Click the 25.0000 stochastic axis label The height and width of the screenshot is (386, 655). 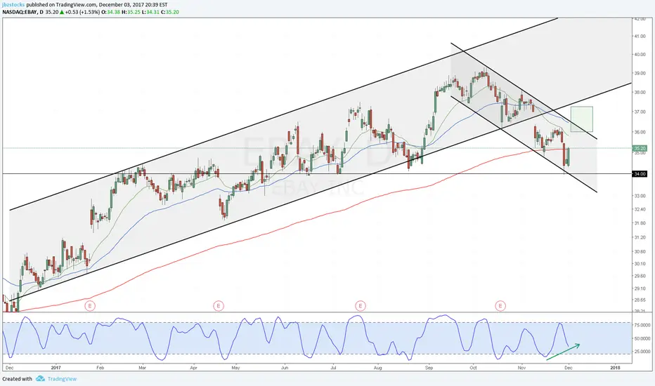tap(642, 352)
